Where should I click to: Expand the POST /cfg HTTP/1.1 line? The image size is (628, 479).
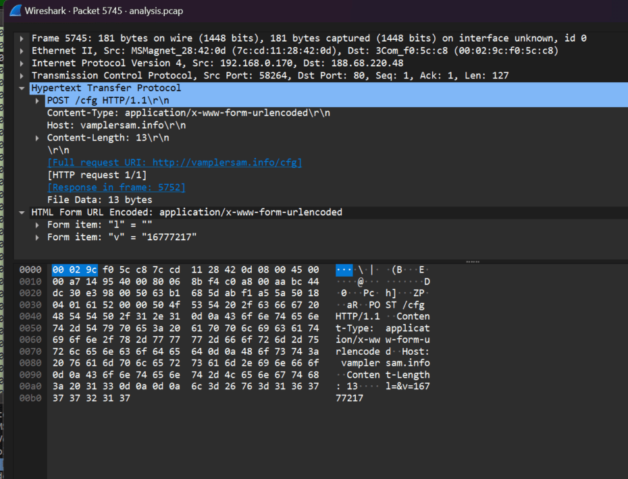point(36,100)
